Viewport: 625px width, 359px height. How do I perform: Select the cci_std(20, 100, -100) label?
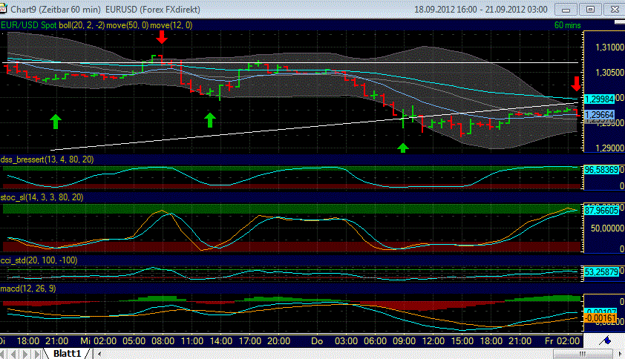pos(39,260)
